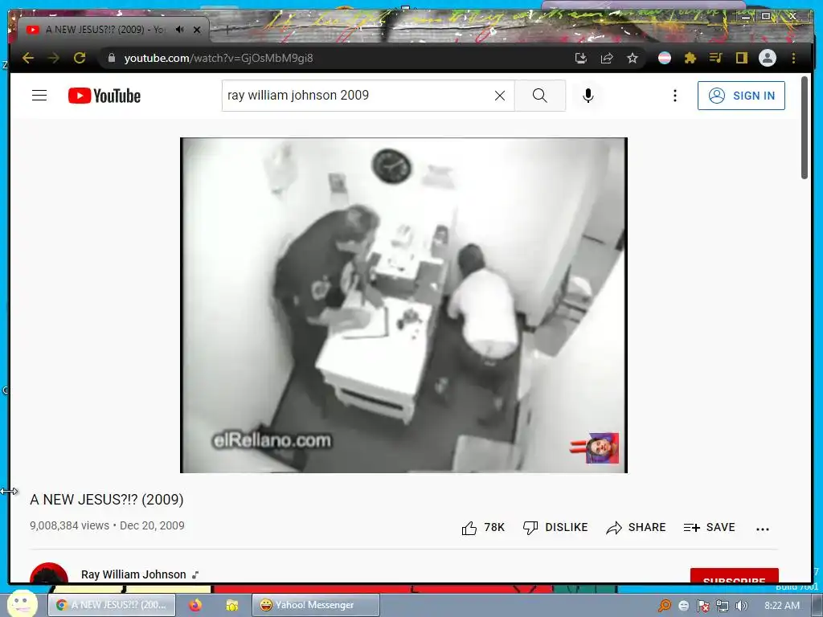Open more actions ellipsis beside SAVE

[763, 529]
